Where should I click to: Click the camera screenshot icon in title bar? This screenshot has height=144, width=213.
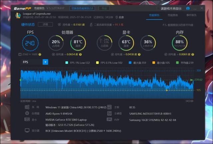[188, 8]
